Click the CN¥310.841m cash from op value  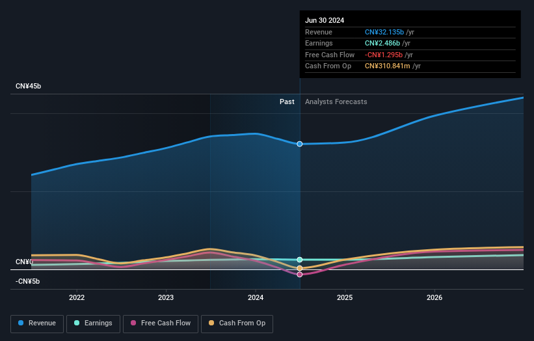click(x=388, y=66)
